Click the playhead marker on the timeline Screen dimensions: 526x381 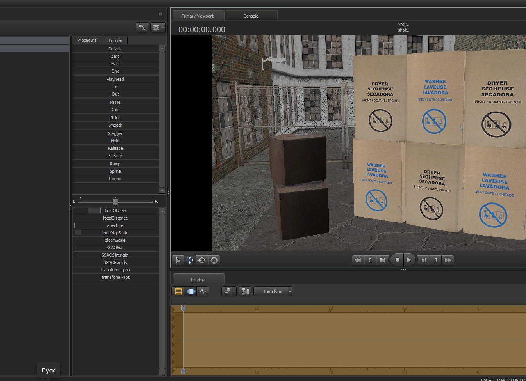point(183,308)
